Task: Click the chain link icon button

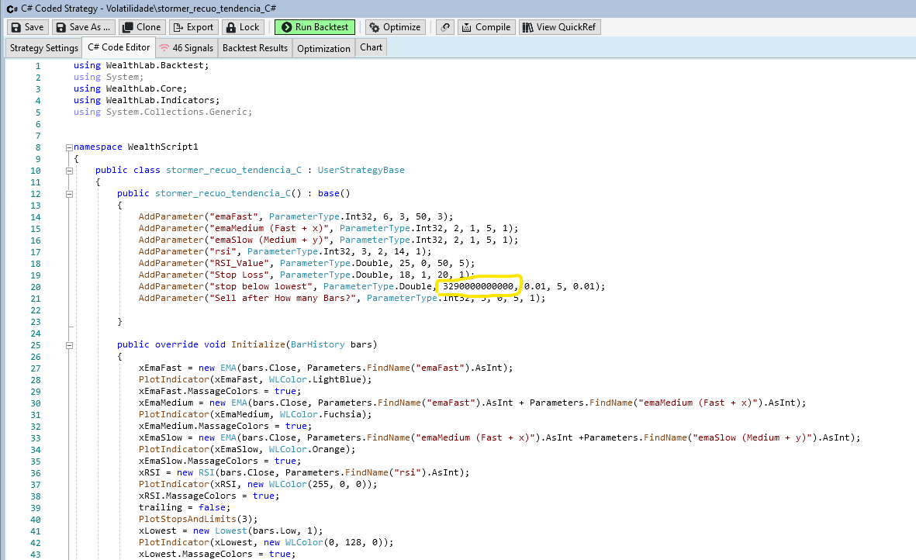Action: (444, 27)
